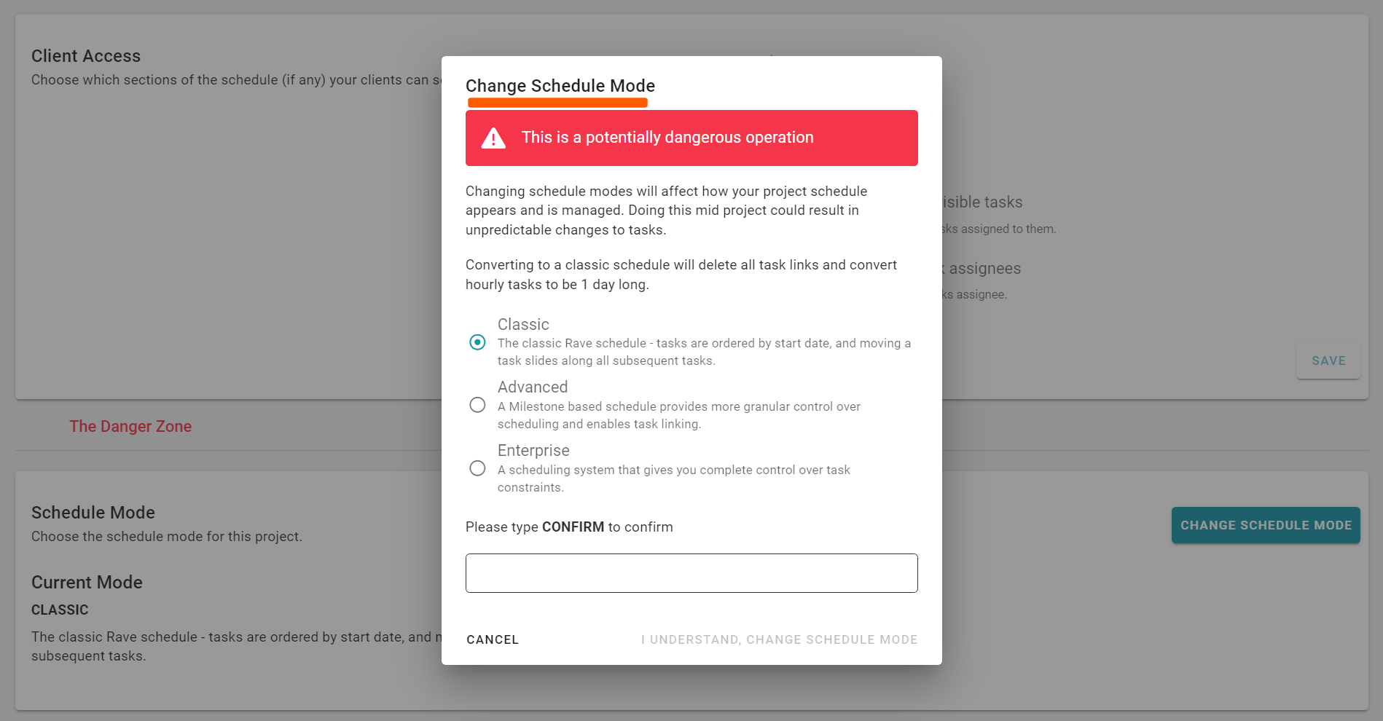Click the Enterprise option title label
Viewport: 1383px width, 721px height.
pos(533,451)
